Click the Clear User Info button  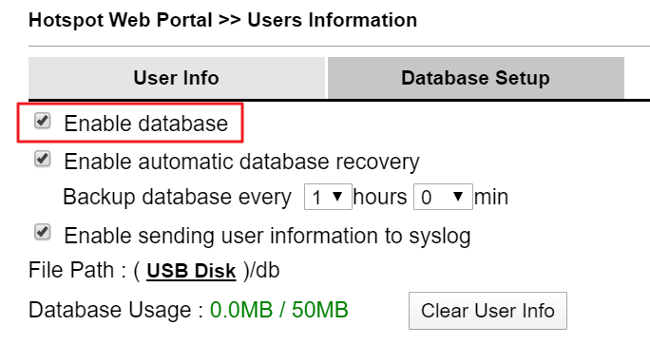point(487,311)
